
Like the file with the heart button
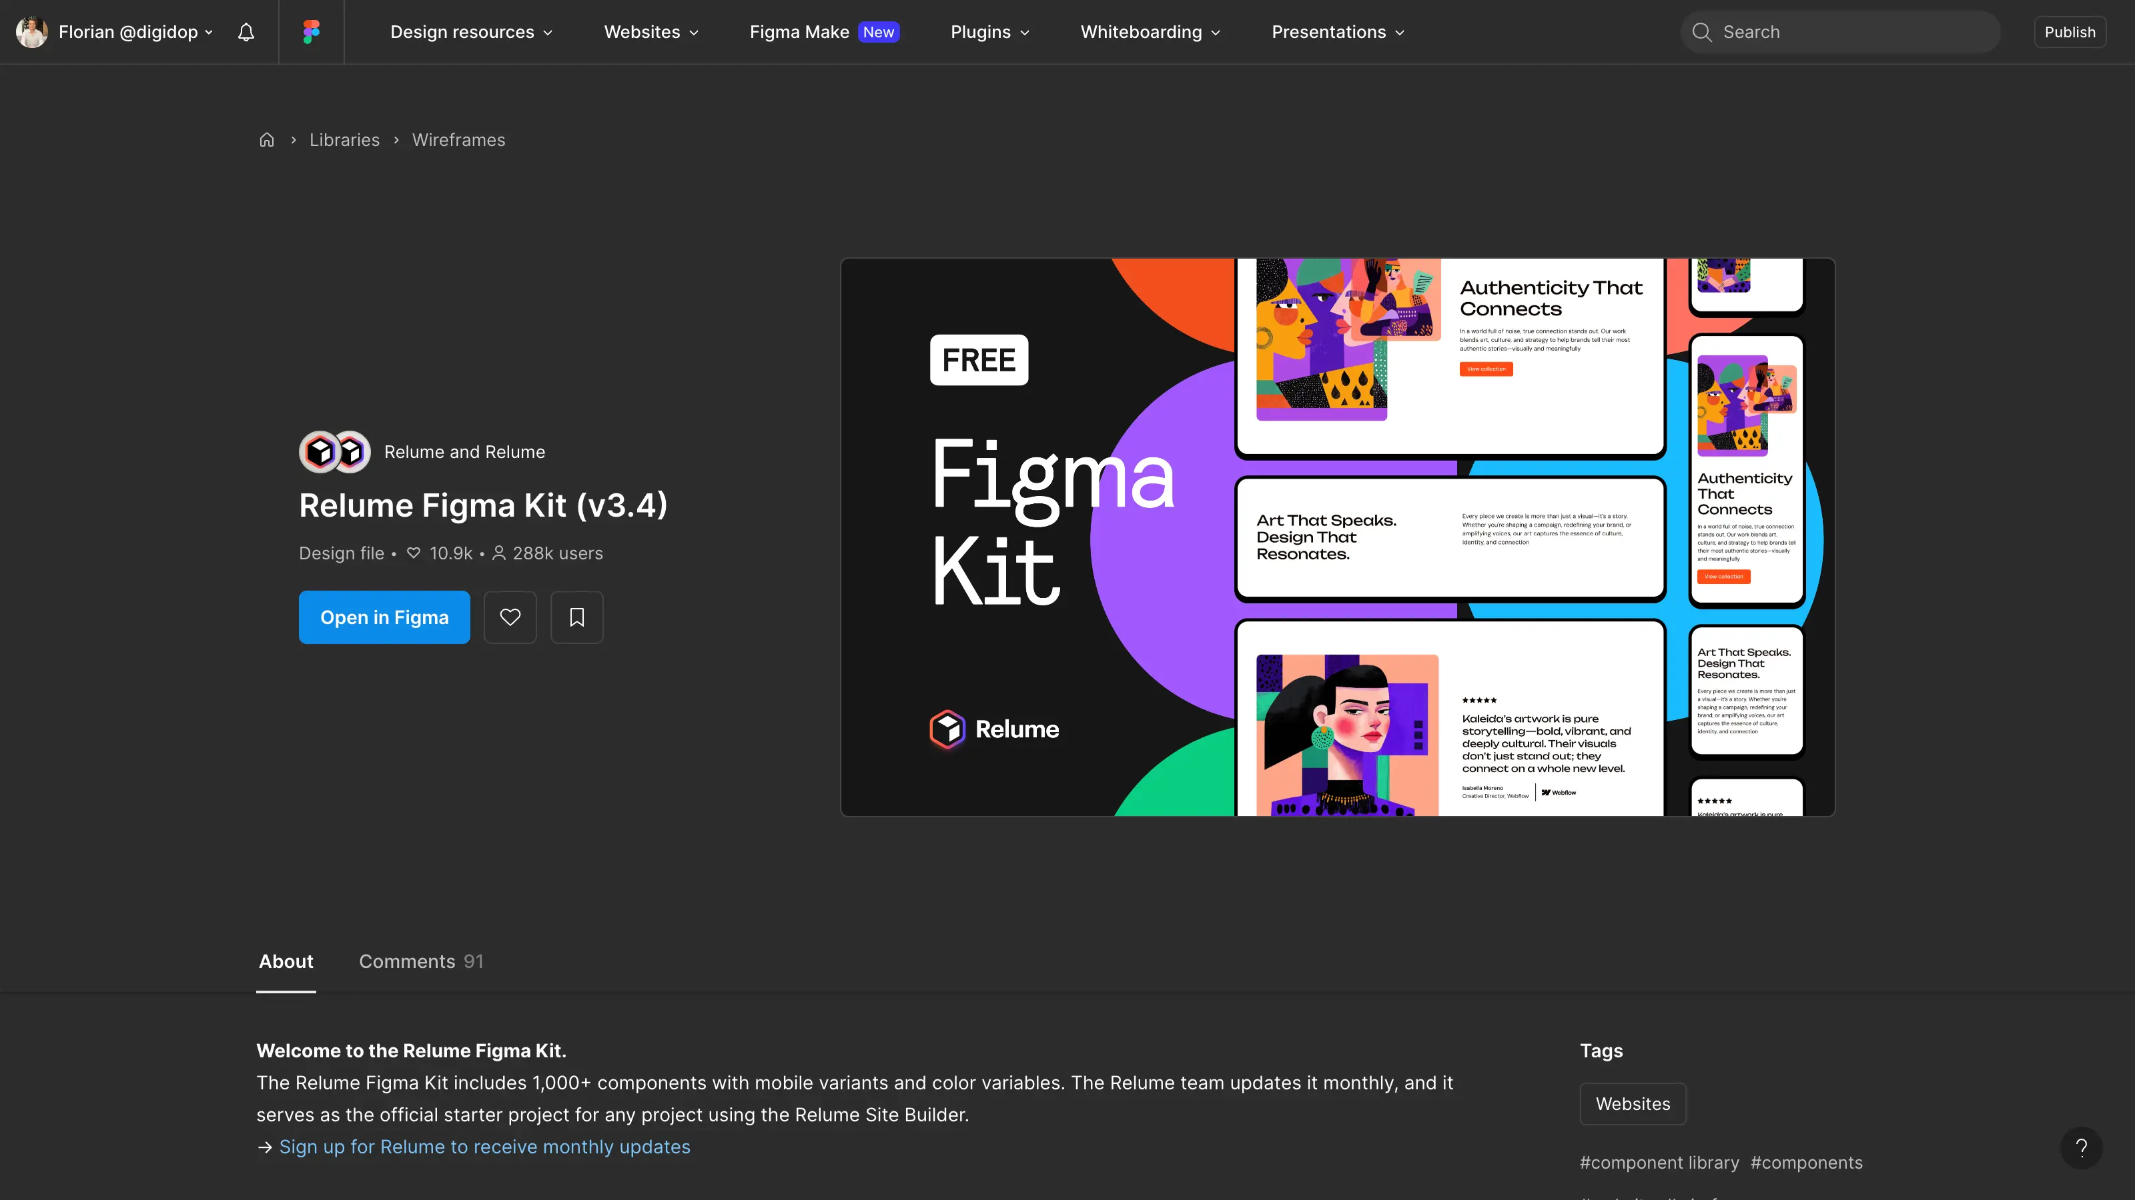[510, 617]
